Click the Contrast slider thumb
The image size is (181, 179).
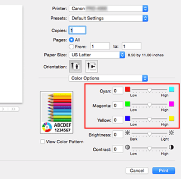pos(149,148)
